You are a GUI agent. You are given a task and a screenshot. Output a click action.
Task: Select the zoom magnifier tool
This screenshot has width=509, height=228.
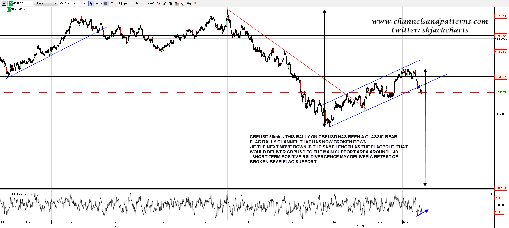(132, 3)
